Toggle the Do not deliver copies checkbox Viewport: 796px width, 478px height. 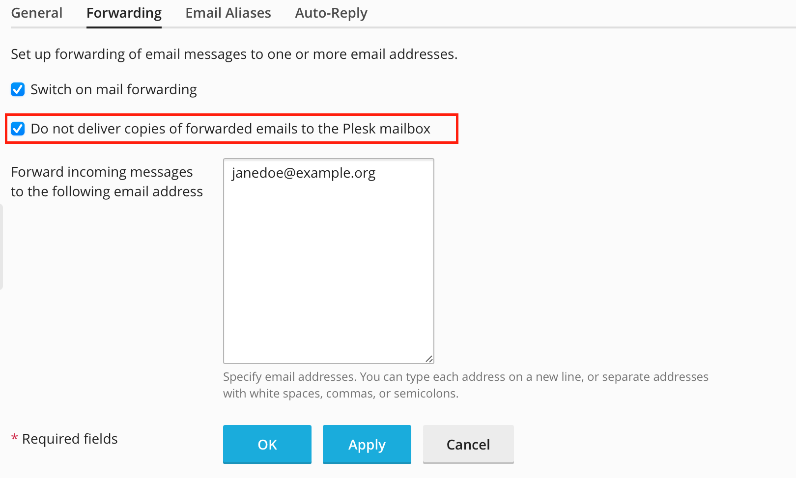tap(18, 129)
